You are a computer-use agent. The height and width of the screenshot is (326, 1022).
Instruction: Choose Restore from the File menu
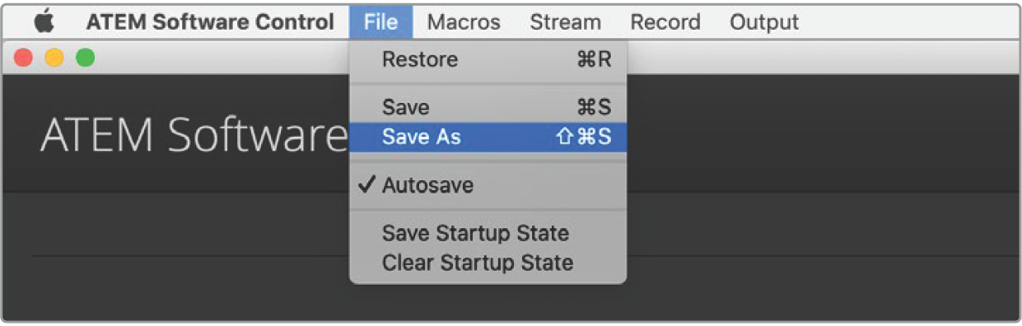488,60
